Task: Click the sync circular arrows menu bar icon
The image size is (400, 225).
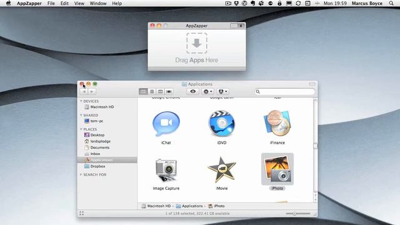Action: [298, 3]
